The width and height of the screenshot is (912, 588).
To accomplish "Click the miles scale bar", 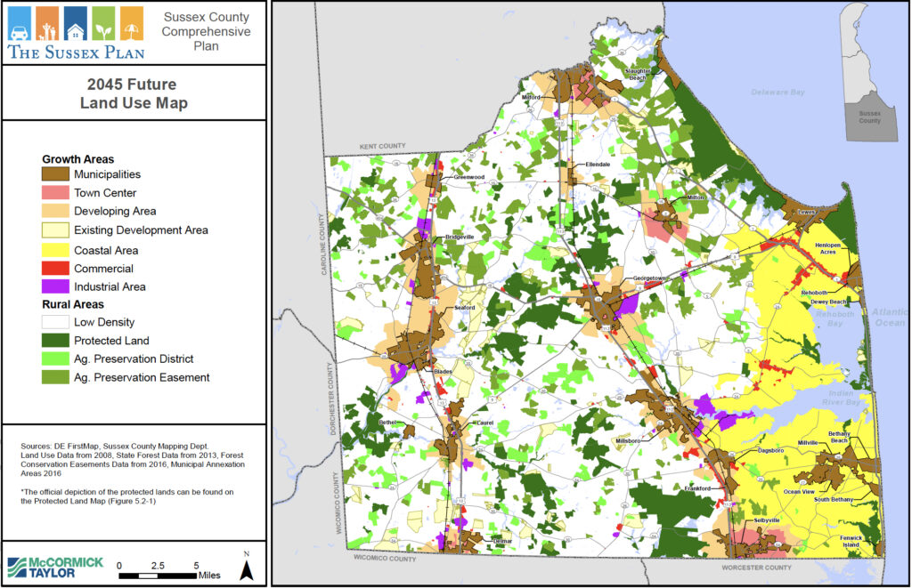I will point(158,576).
